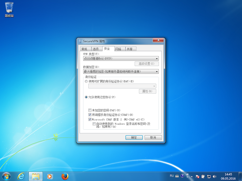Image resolution: width=242 pixels, height=181 pixels.
Task: Open the VPN 类型 dropdown (PPTP)
Action: 121,59
